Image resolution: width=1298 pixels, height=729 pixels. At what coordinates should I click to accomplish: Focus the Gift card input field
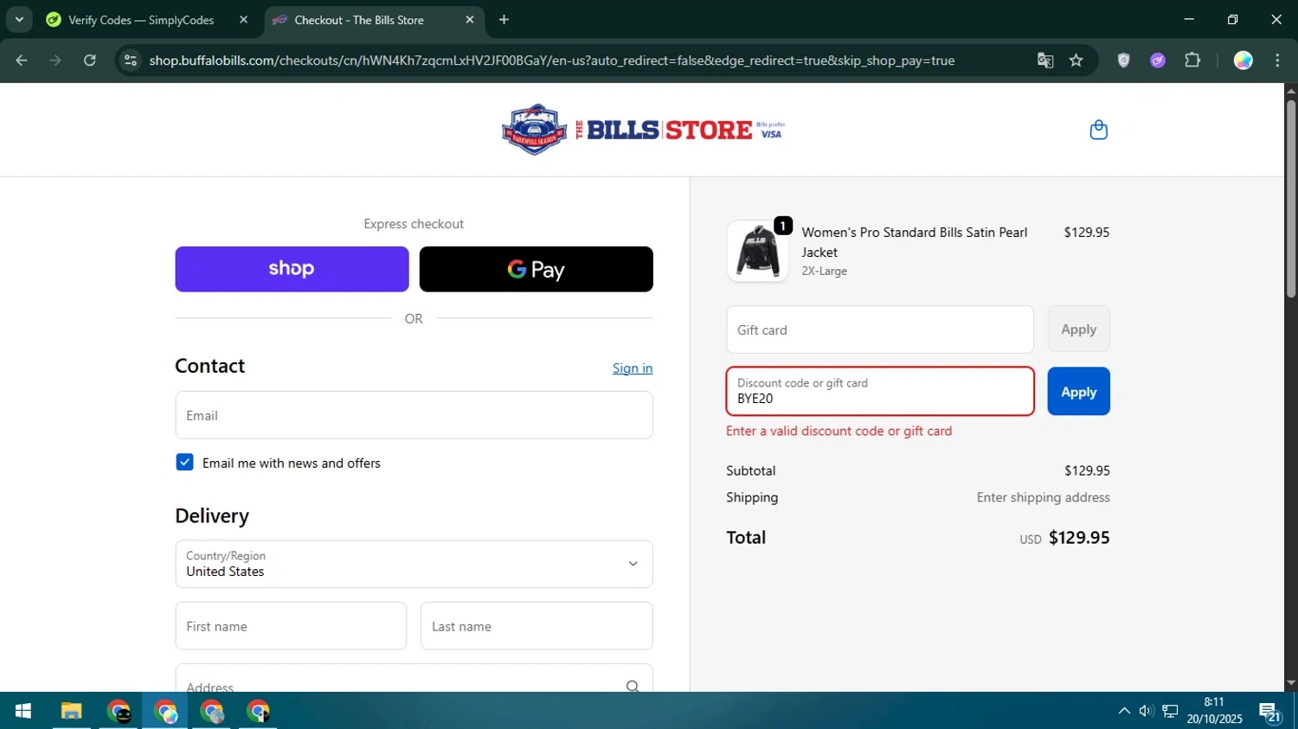[x=880, y=329]
